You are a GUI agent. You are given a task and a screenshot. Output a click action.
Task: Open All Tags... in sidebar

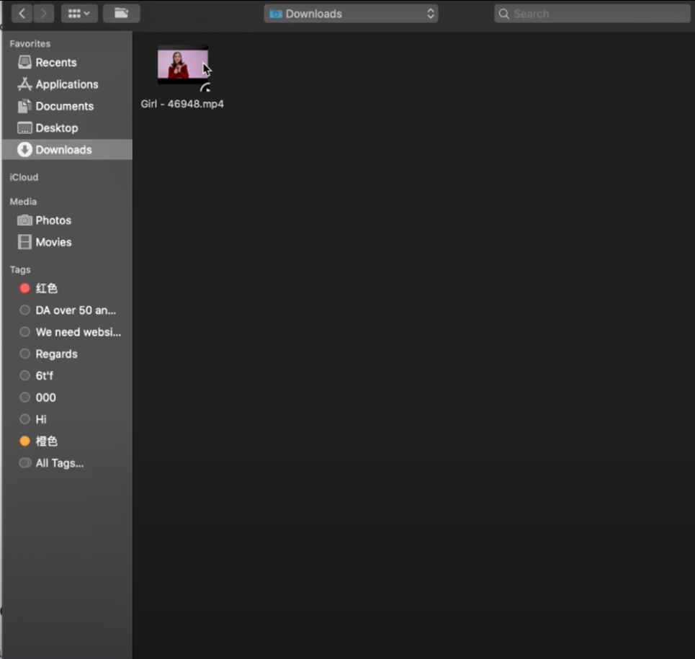[x=67, y=463]
